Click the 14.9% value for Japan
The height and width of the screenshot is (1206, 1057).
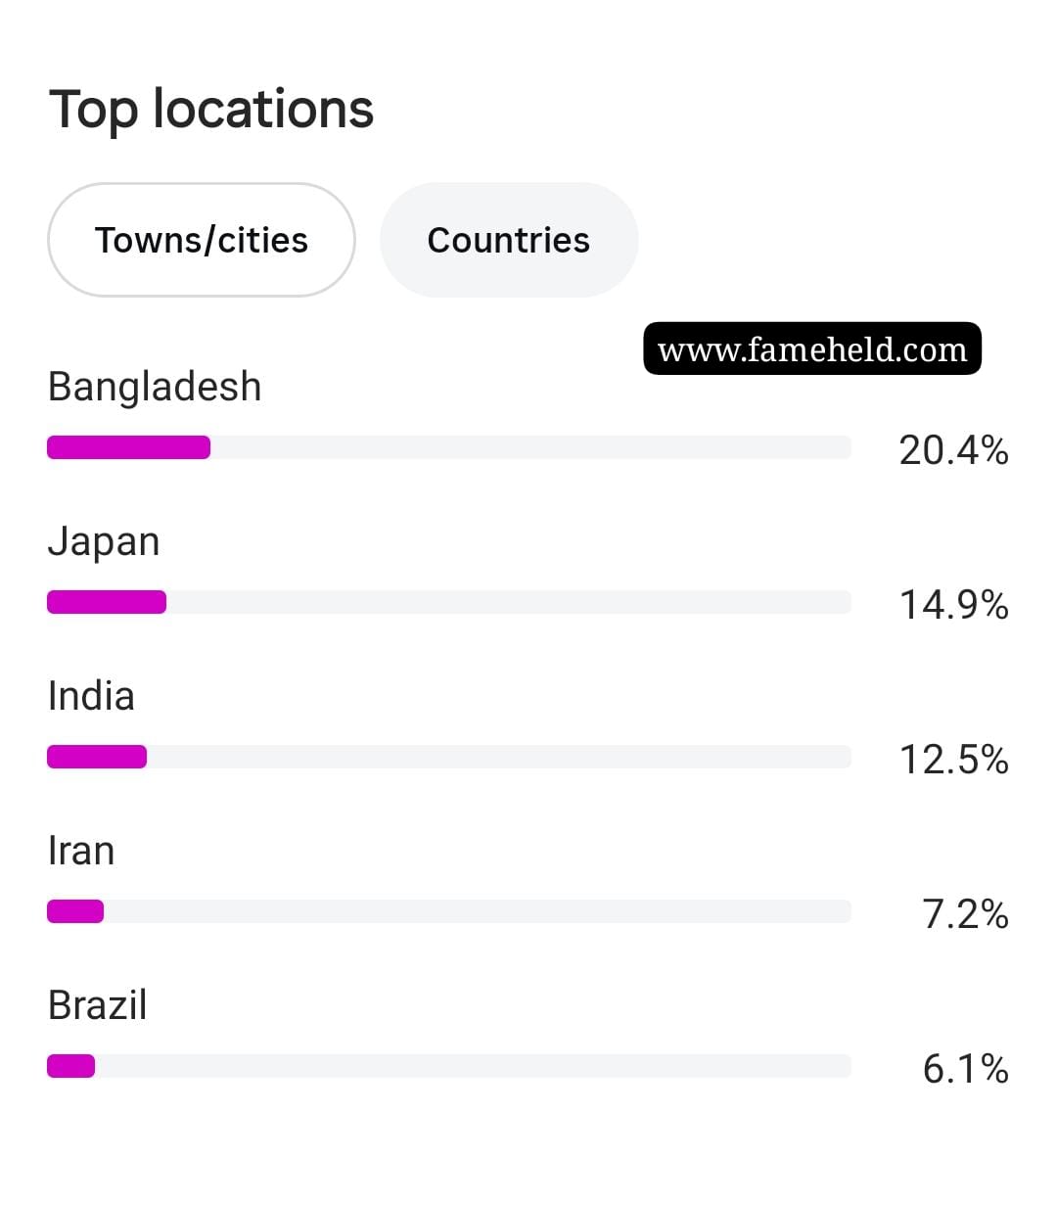click(x=954, y=605)
